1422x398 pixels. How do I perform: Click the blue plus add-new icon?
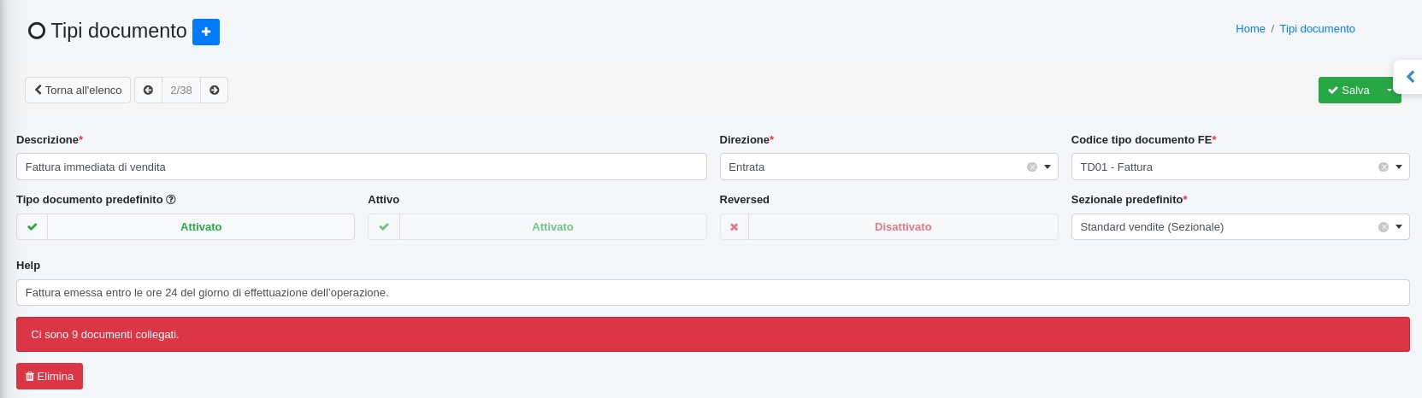point(205,32)
